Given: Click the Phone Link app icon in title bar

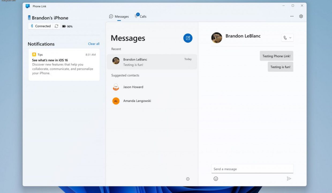Looking at the screenshot, I should (x=28, y=6).
